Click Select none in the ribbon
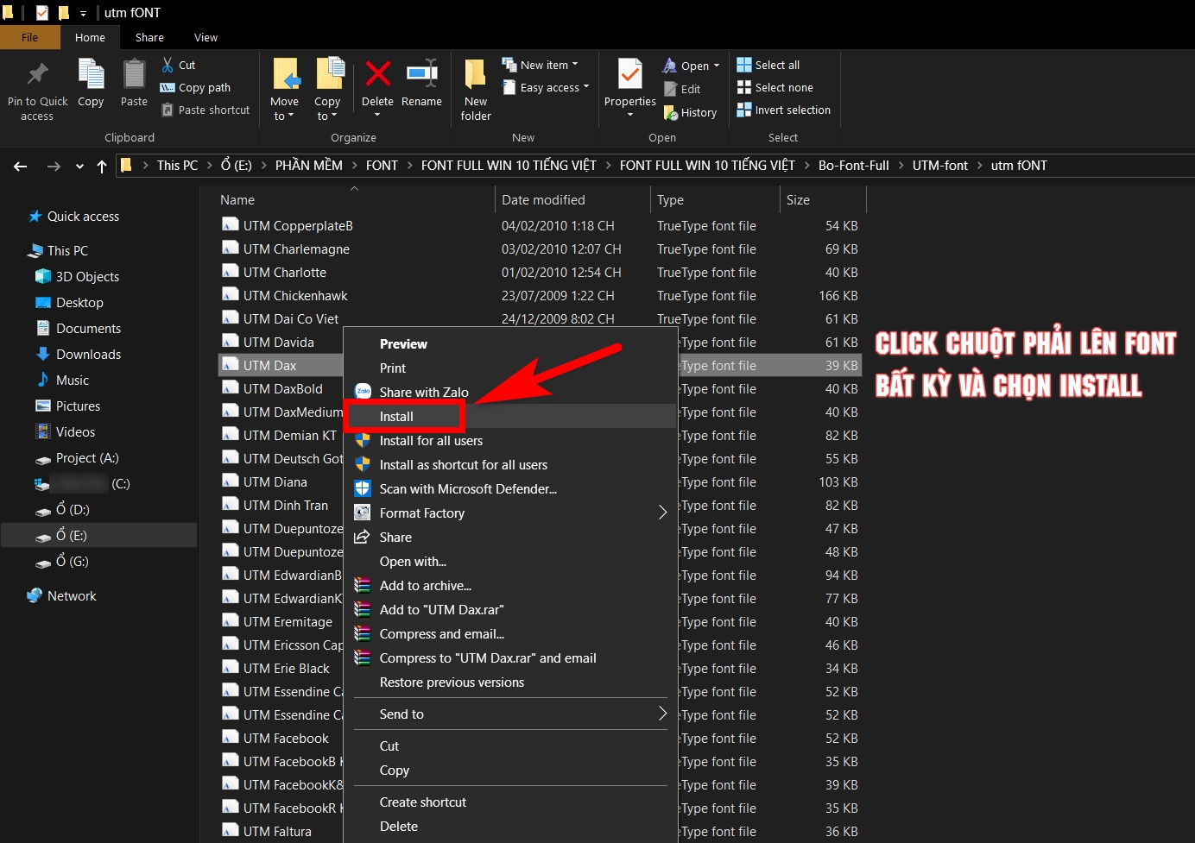Viewport: 1195px width, 843px height. pyautogui.click(x=775, y=87)
